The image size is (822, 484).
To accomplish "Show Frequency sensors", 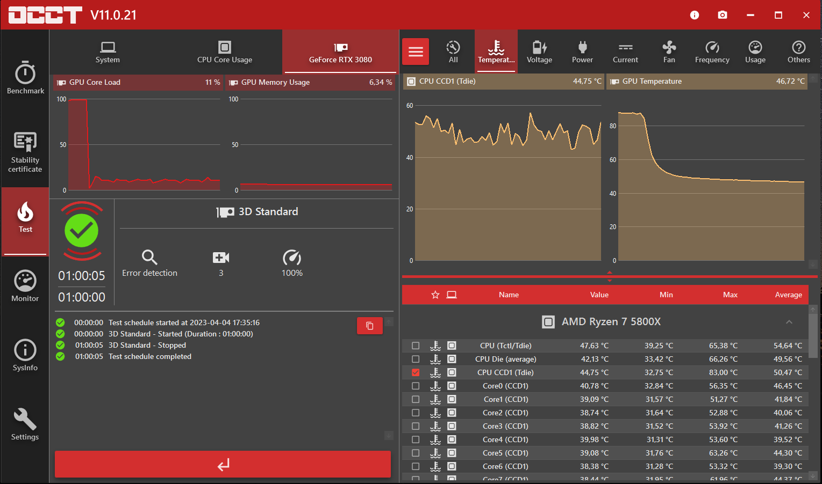I will 712,52.
